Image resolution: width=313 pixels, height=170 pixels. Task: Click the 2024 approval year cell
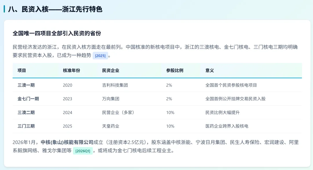coord(68,113)
